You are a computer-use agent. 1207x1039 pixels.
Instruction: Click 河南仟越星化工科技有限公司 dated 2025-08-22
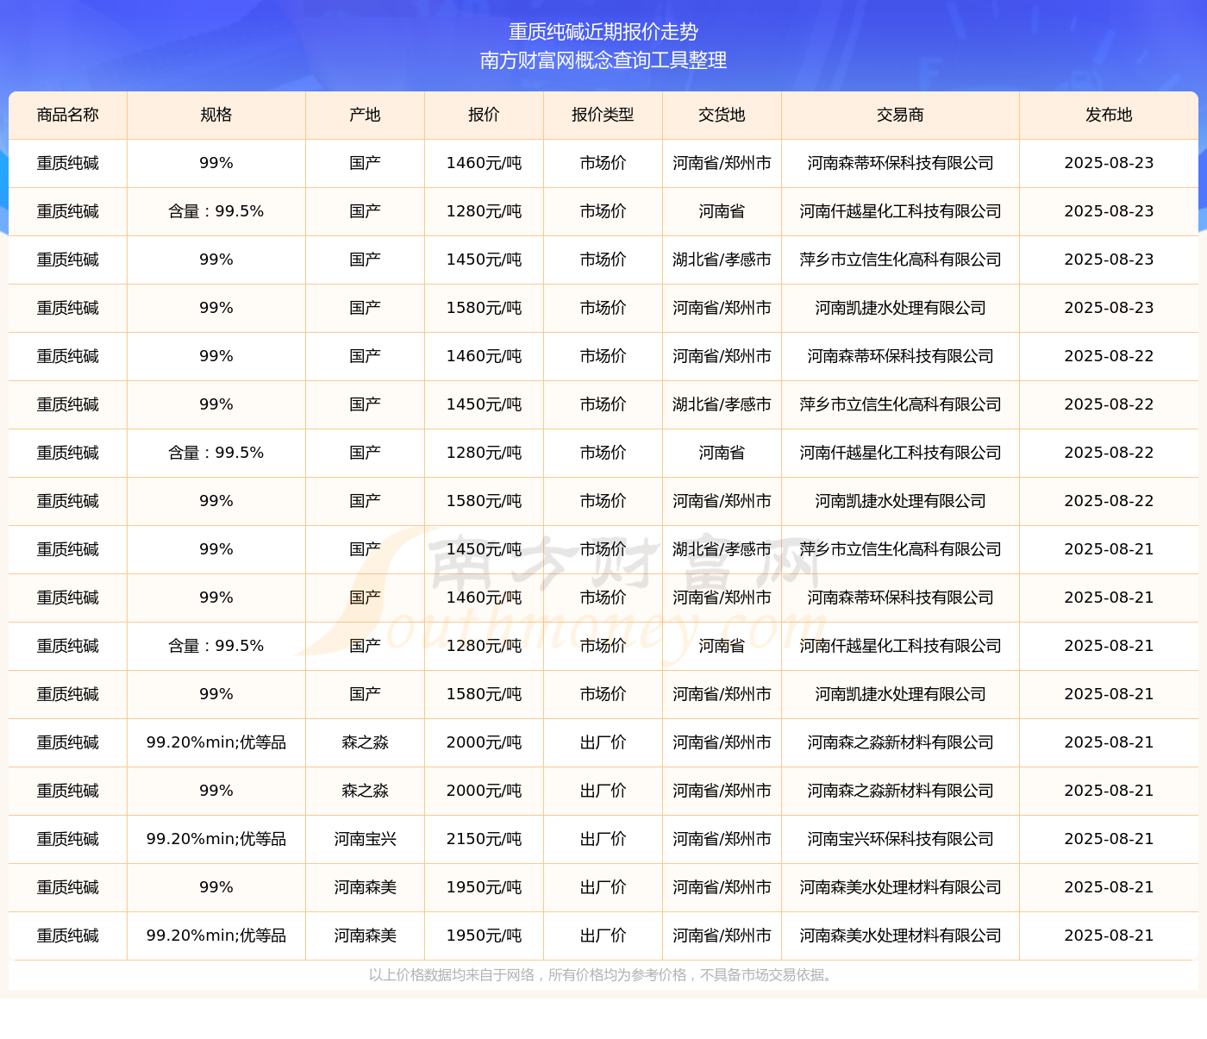901,453
